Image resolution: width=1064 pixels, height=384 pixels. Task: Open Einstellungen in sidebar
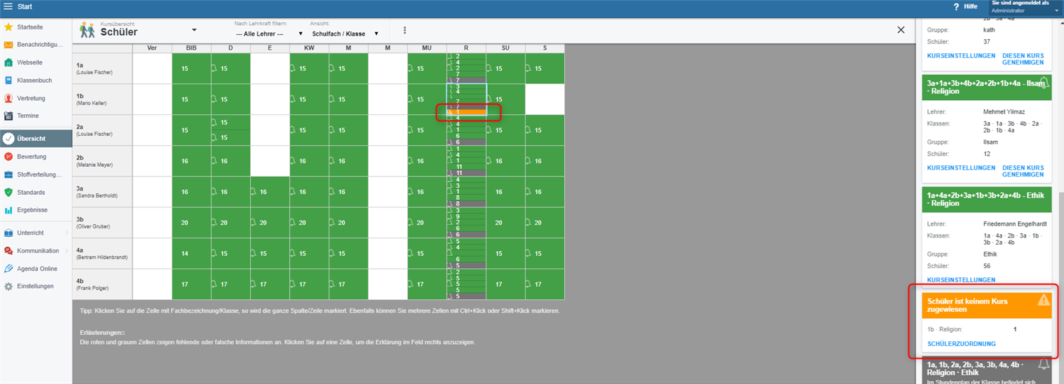pos(36,286)
